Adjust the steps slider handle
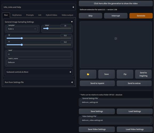154x133 pixels. click(48, 28)
